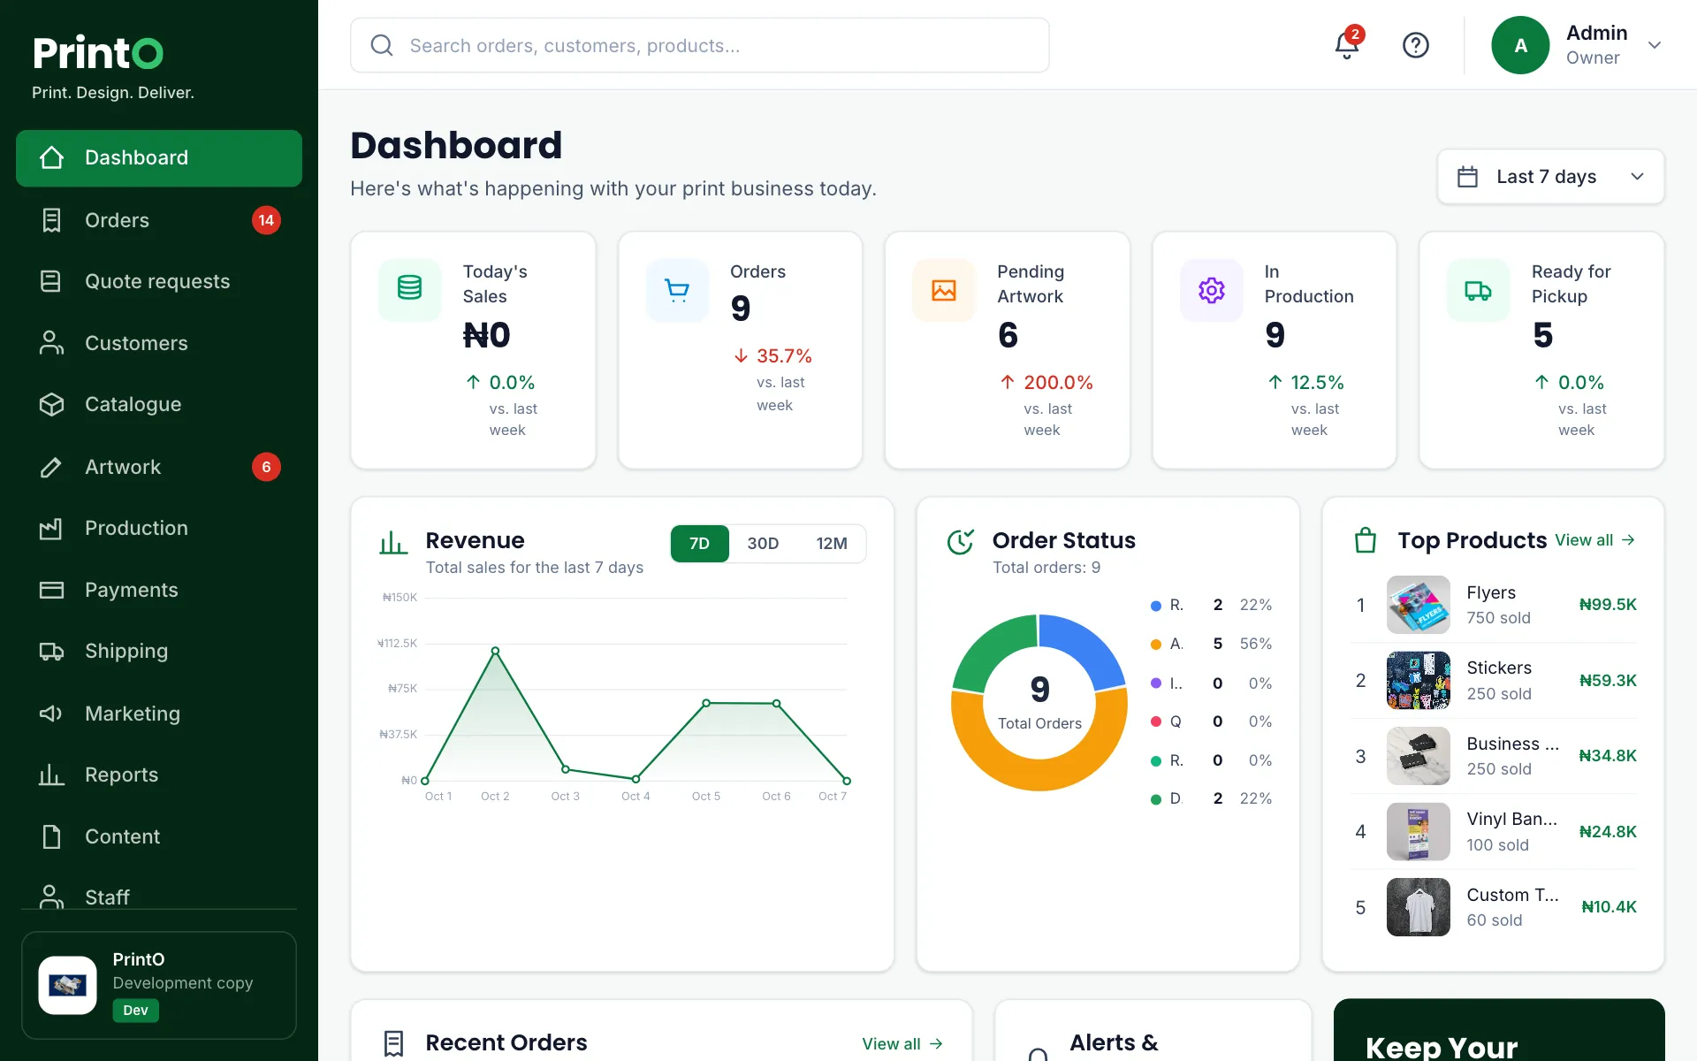Image resolution: width=1697 pixels, height=1061 pixels.
Task: Open Production in the sidebar
Action: click(159, 529)
